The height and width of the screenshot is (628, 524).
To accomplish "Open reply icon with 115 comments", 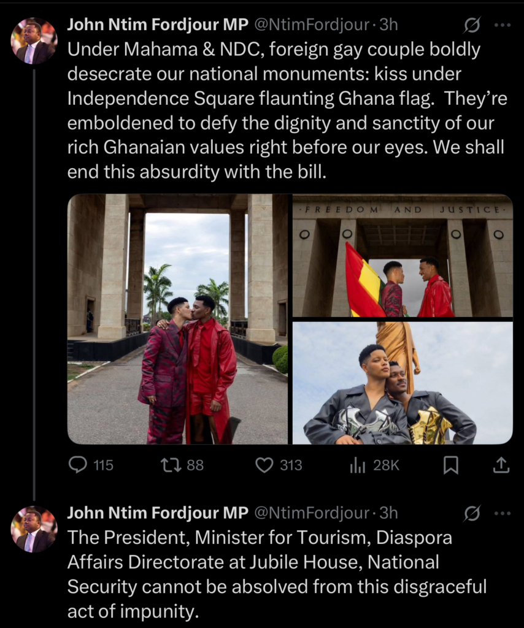I will coord(78,465).
